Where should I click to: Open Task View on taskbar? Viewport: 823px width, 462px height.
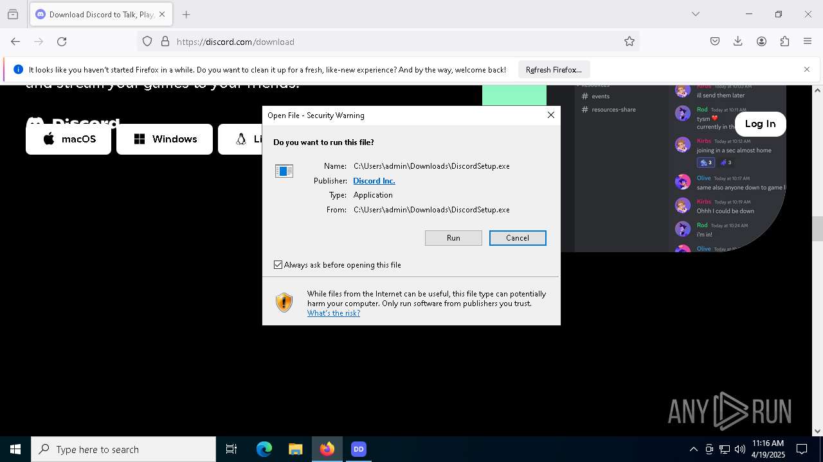(231, 449)
